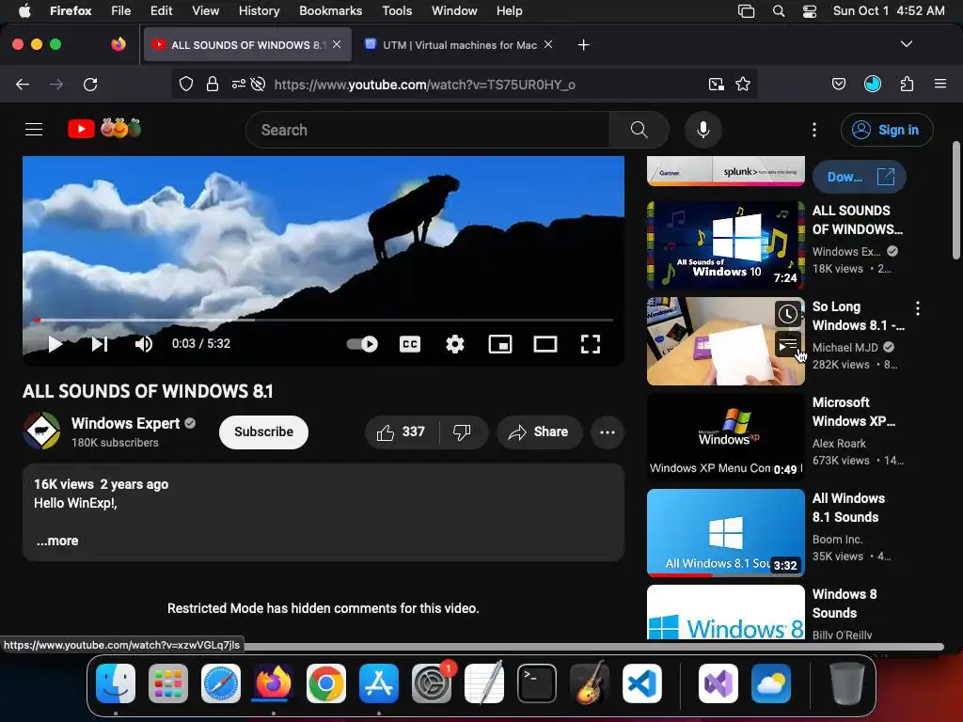Viewport: 963px width, 722px height.
Task: Expand description with ...more
Action: point(57,541)
